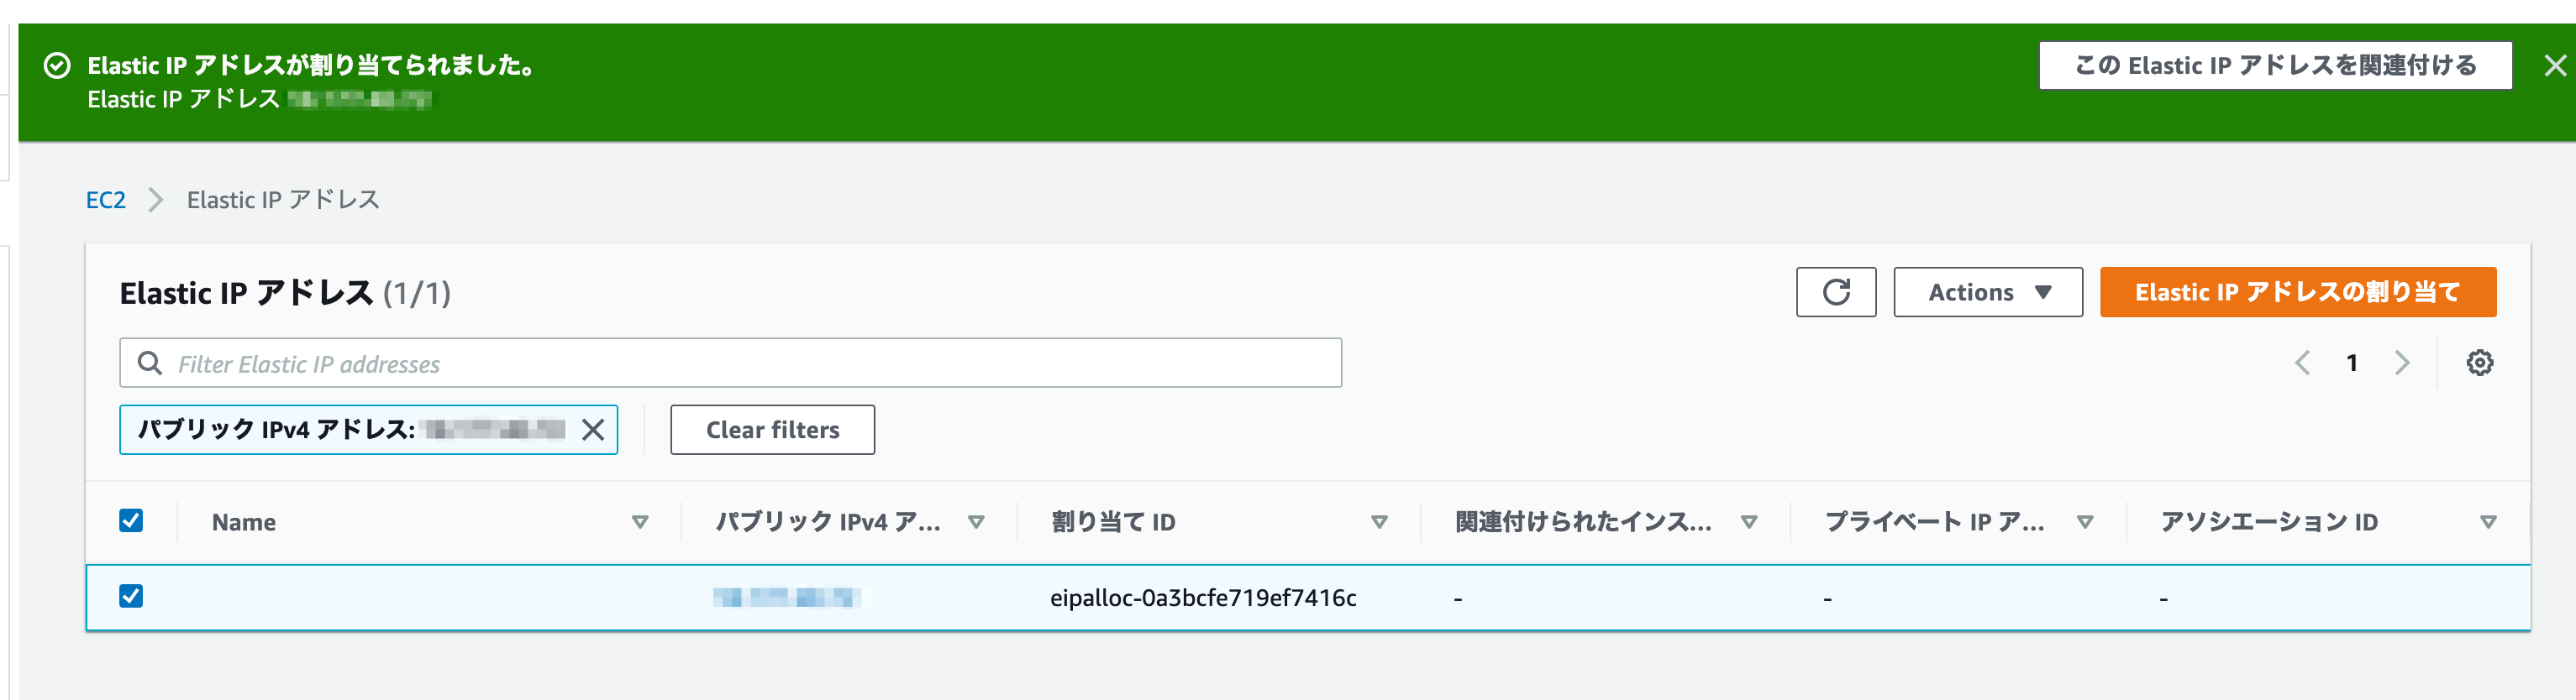
Task: Click the Filter Elastic IP addresses field
Action: [700, 363]
